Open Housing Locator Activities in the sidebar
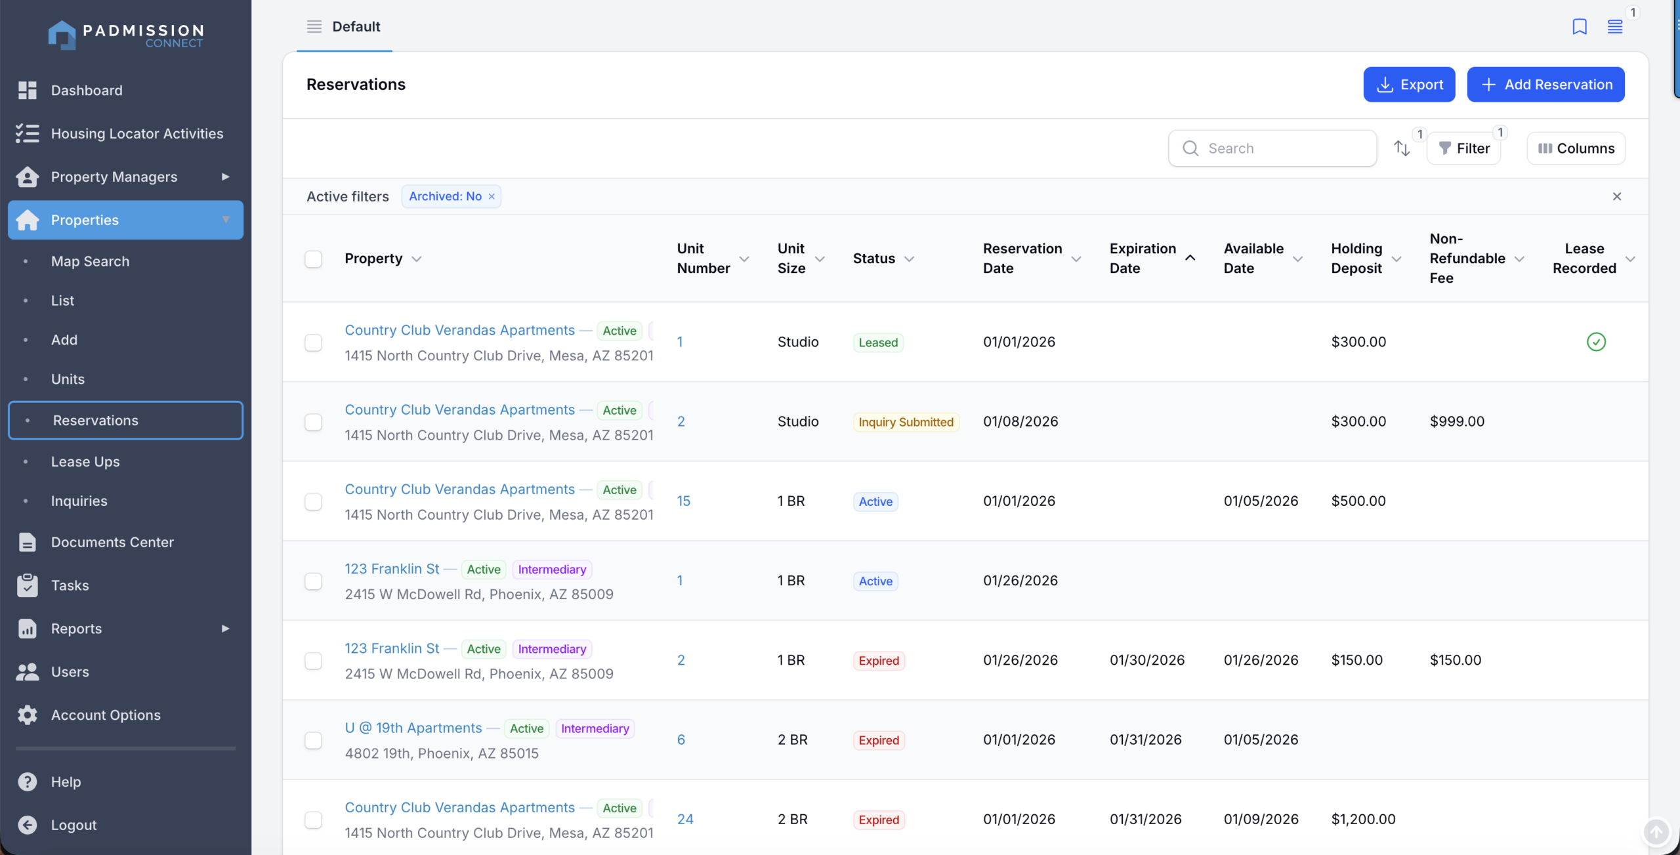This screenshot has height=855, width=1680. tap(136, 134)
